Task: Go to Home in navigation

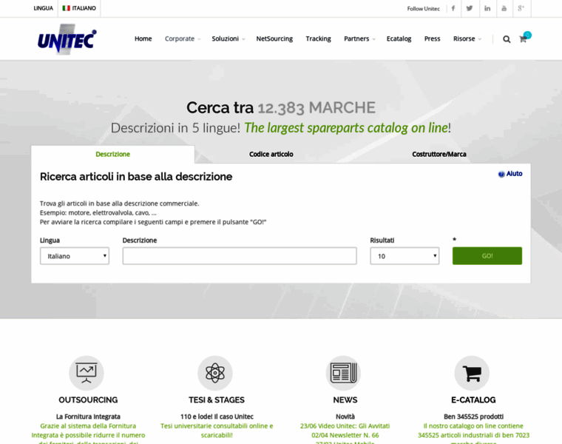Action: point(143,38)
